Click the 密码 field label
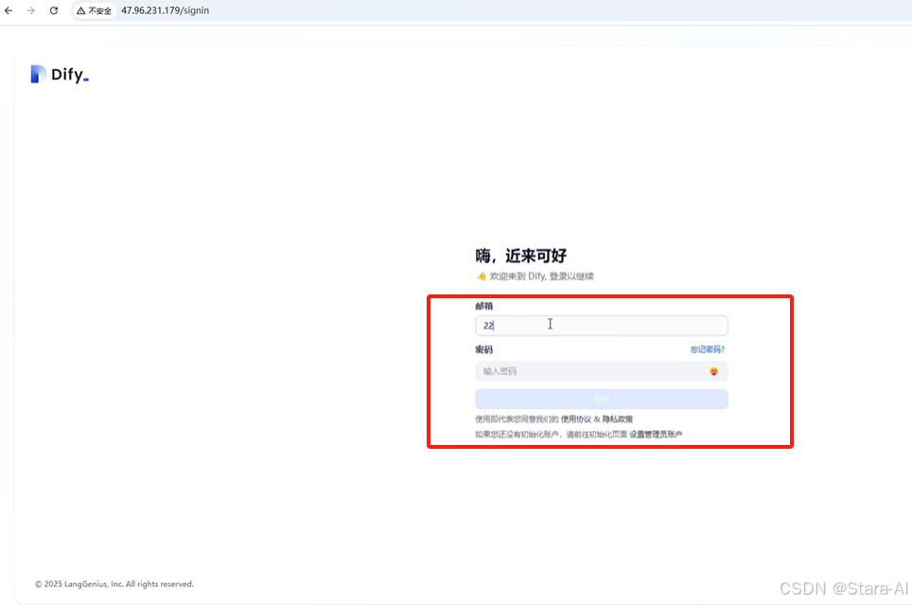This screenshot has height=605, width=912. pyautogui.click(x=484, y=349)
